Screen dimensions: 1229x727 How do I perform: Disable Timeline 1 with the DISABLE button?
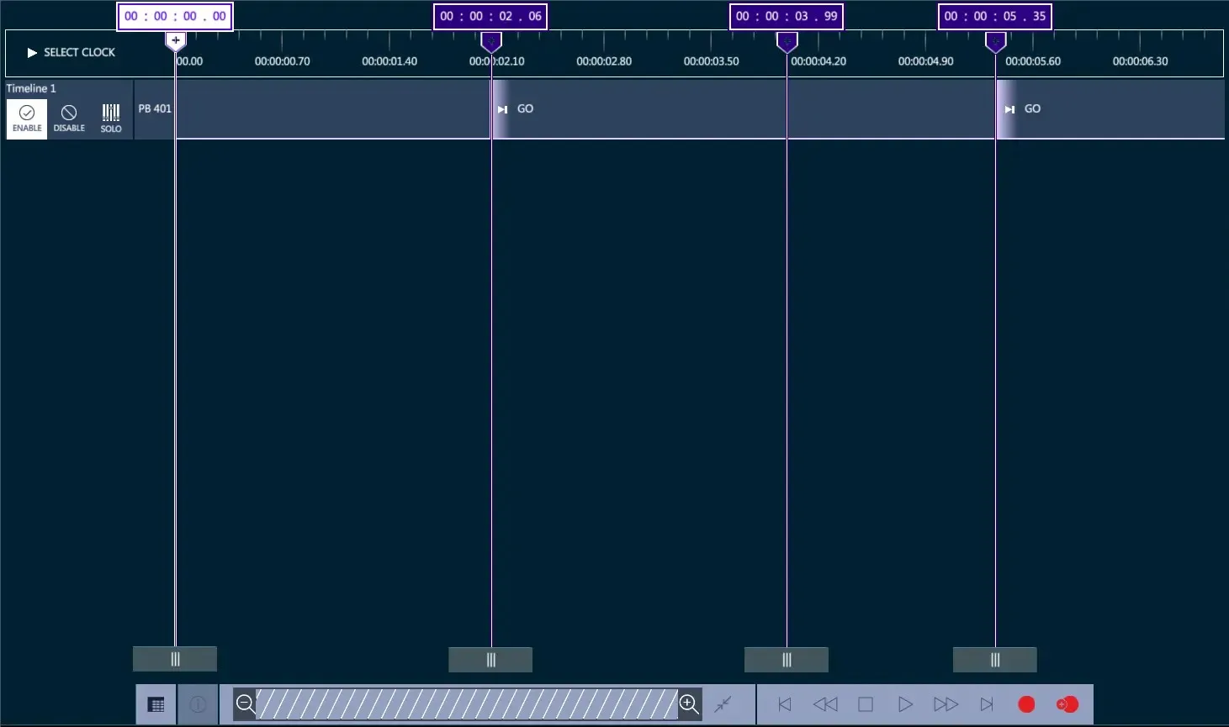click(x=69, y=119)
